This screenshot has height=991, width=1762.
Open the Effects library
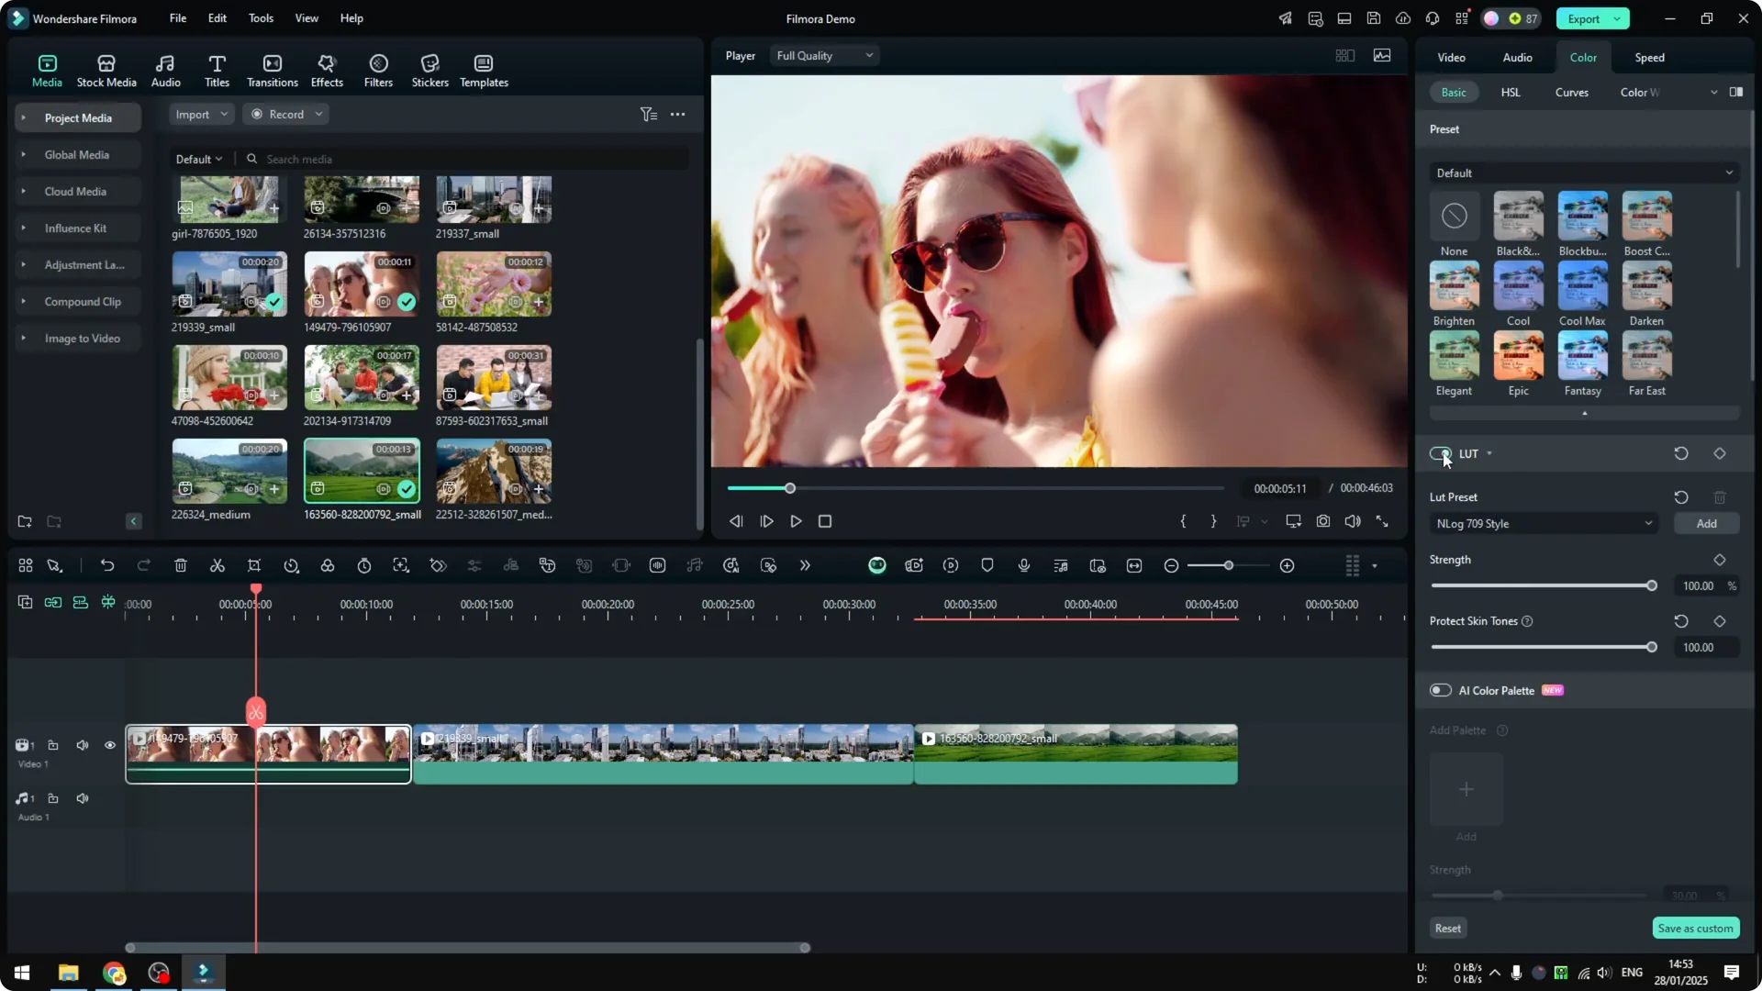coord(327,69)
